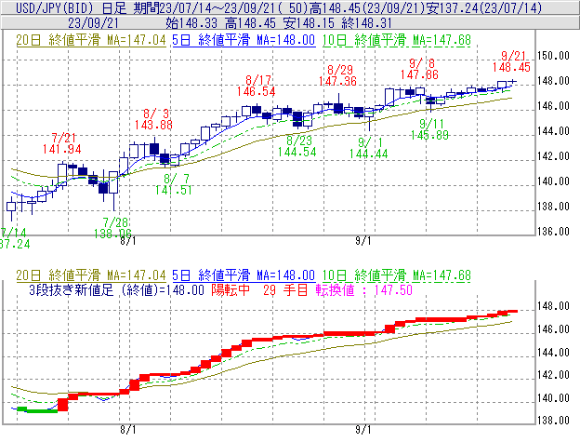Click the 9/21 148.45 high marker
The image size is (580, 442).
[511, 61]
